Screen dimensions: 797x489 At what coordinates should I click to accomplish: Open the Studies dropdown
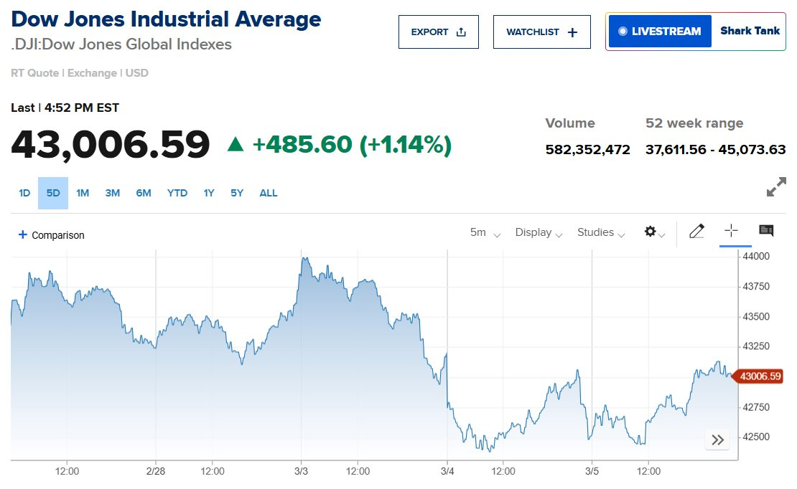[x=600, y=232]
